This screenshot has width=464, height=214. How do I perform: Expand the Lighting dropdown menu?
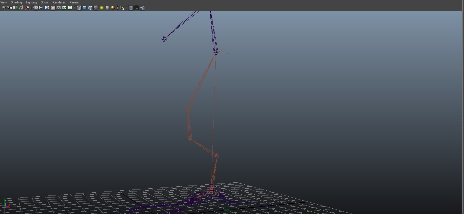point(31,2)
